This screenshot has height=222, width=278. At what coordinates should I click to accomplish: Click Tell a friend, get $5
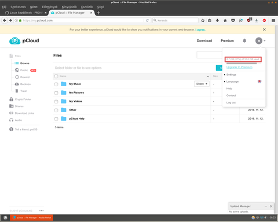23,129
